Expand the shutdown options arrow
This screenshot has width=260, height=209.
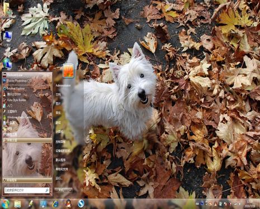point(70,190)
